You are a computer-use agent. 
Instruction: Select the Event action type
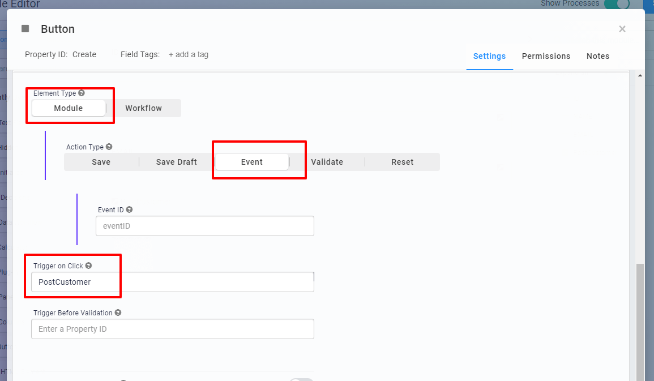pos(252,162)
